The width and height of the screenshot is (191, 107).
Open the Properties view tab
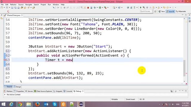19,91
